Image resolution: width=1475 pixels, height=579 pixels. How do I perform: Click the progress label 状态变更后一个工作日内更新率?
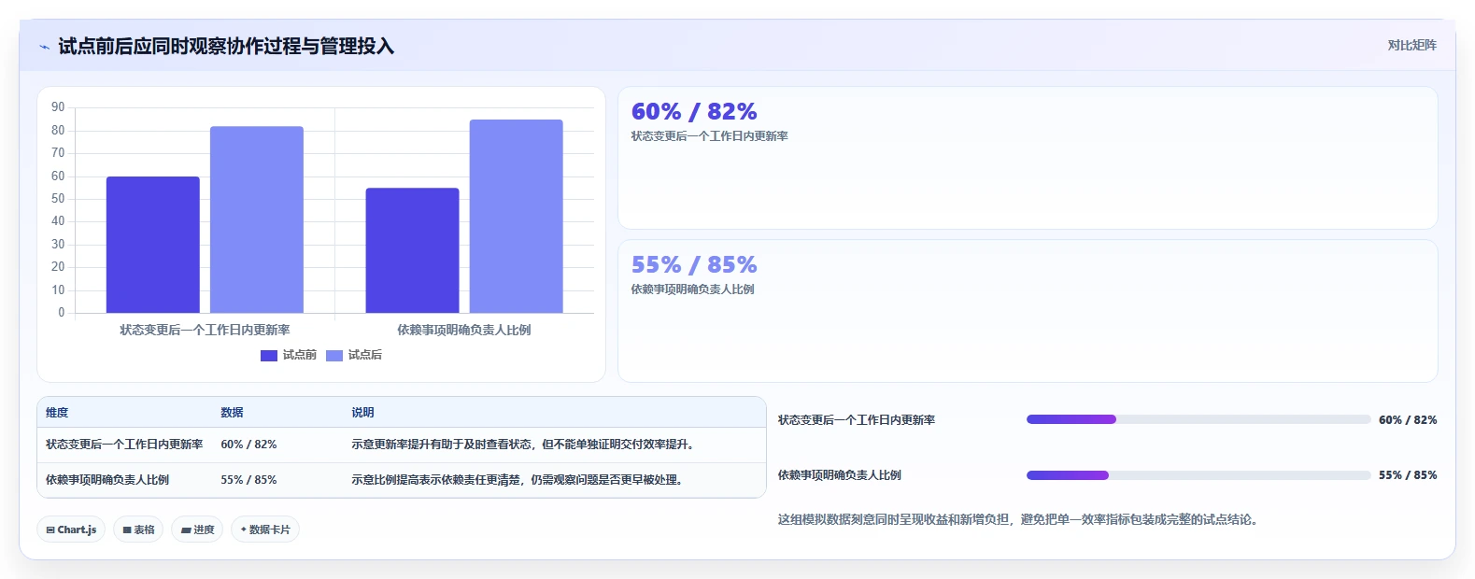click(857, 420)
